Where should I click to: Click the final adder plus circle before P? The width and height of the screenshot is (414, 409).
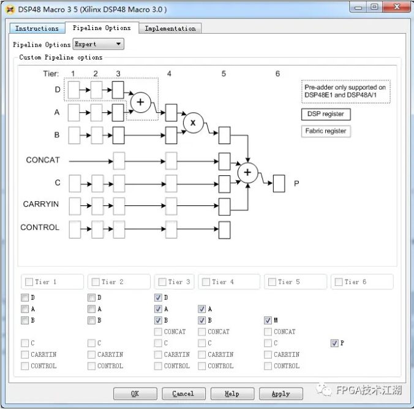pyautogui.click(x=247, y=172)
